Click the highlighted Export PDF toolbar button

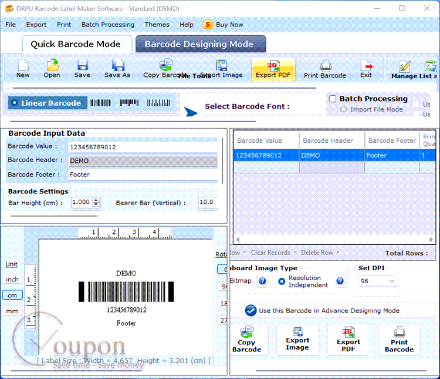click(x=273, y=69)
